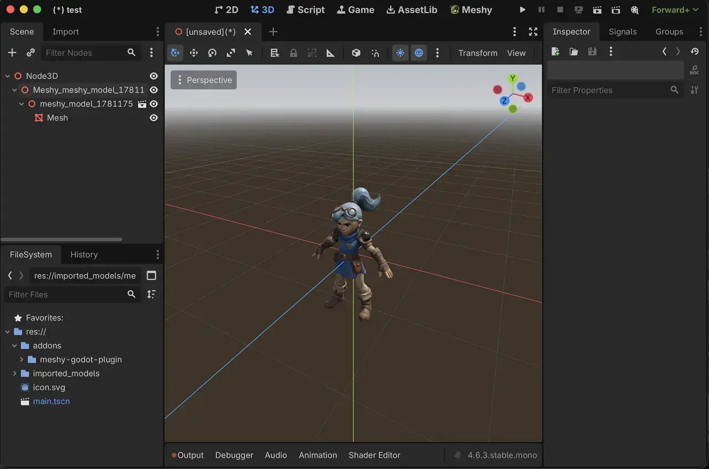The image size is (709, 469).
Task: Click the Filter Nodes search field
Action: click(x=90, y=53)
